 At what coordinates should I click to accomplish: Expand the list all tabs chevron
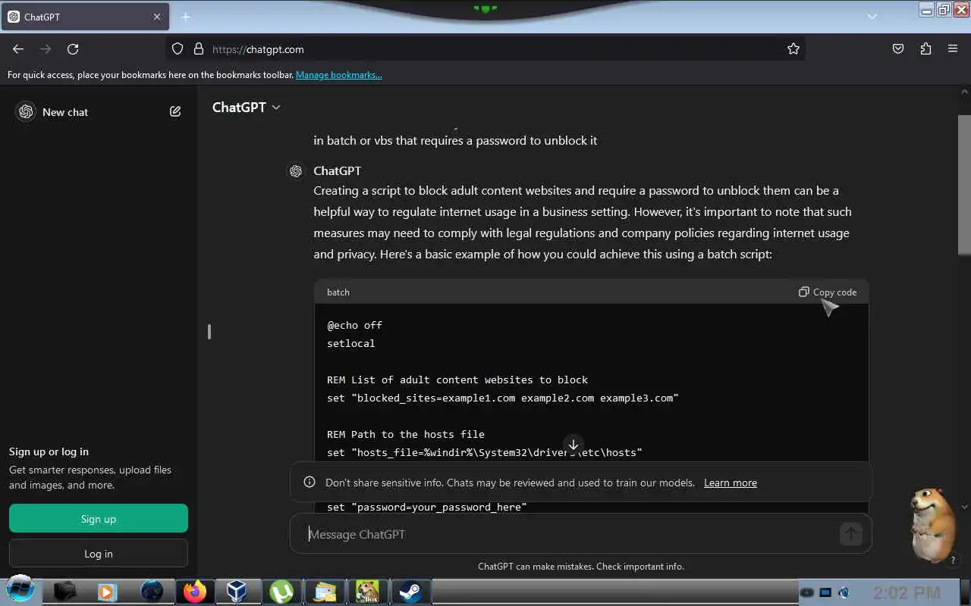pos(872,17)
